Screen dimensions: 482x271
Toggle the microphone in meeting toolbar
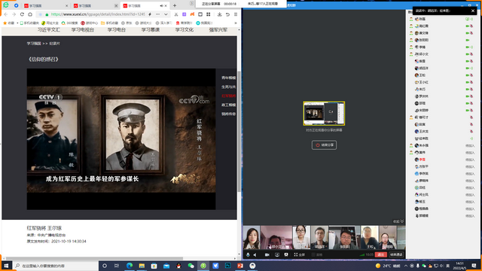coord(248,254)
